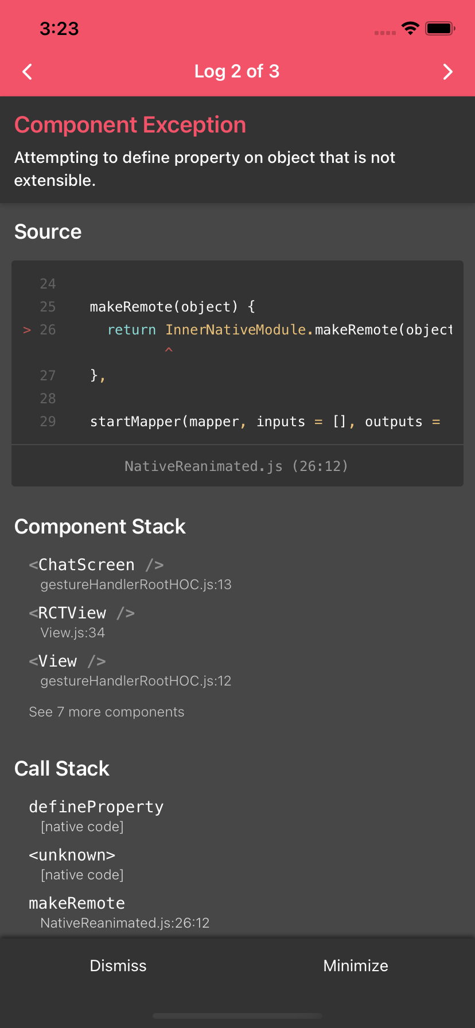This screenshot has width=475, height=1028.
Task: Expand the Call Stack section
Action: pyautogui.click(x=62, y=768)
